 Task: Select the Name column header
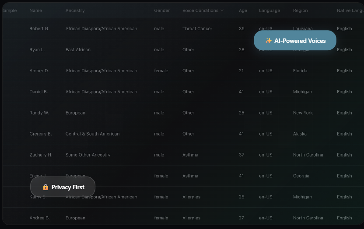pyautogui.click(x=35, y=10)
